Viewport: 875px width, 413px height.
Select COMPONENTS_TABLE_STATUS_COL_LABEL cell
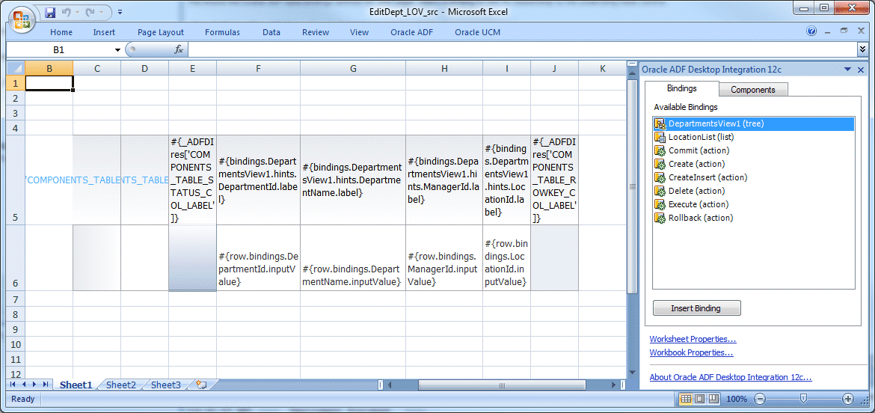pyautogui.click(x=192, y=180)
